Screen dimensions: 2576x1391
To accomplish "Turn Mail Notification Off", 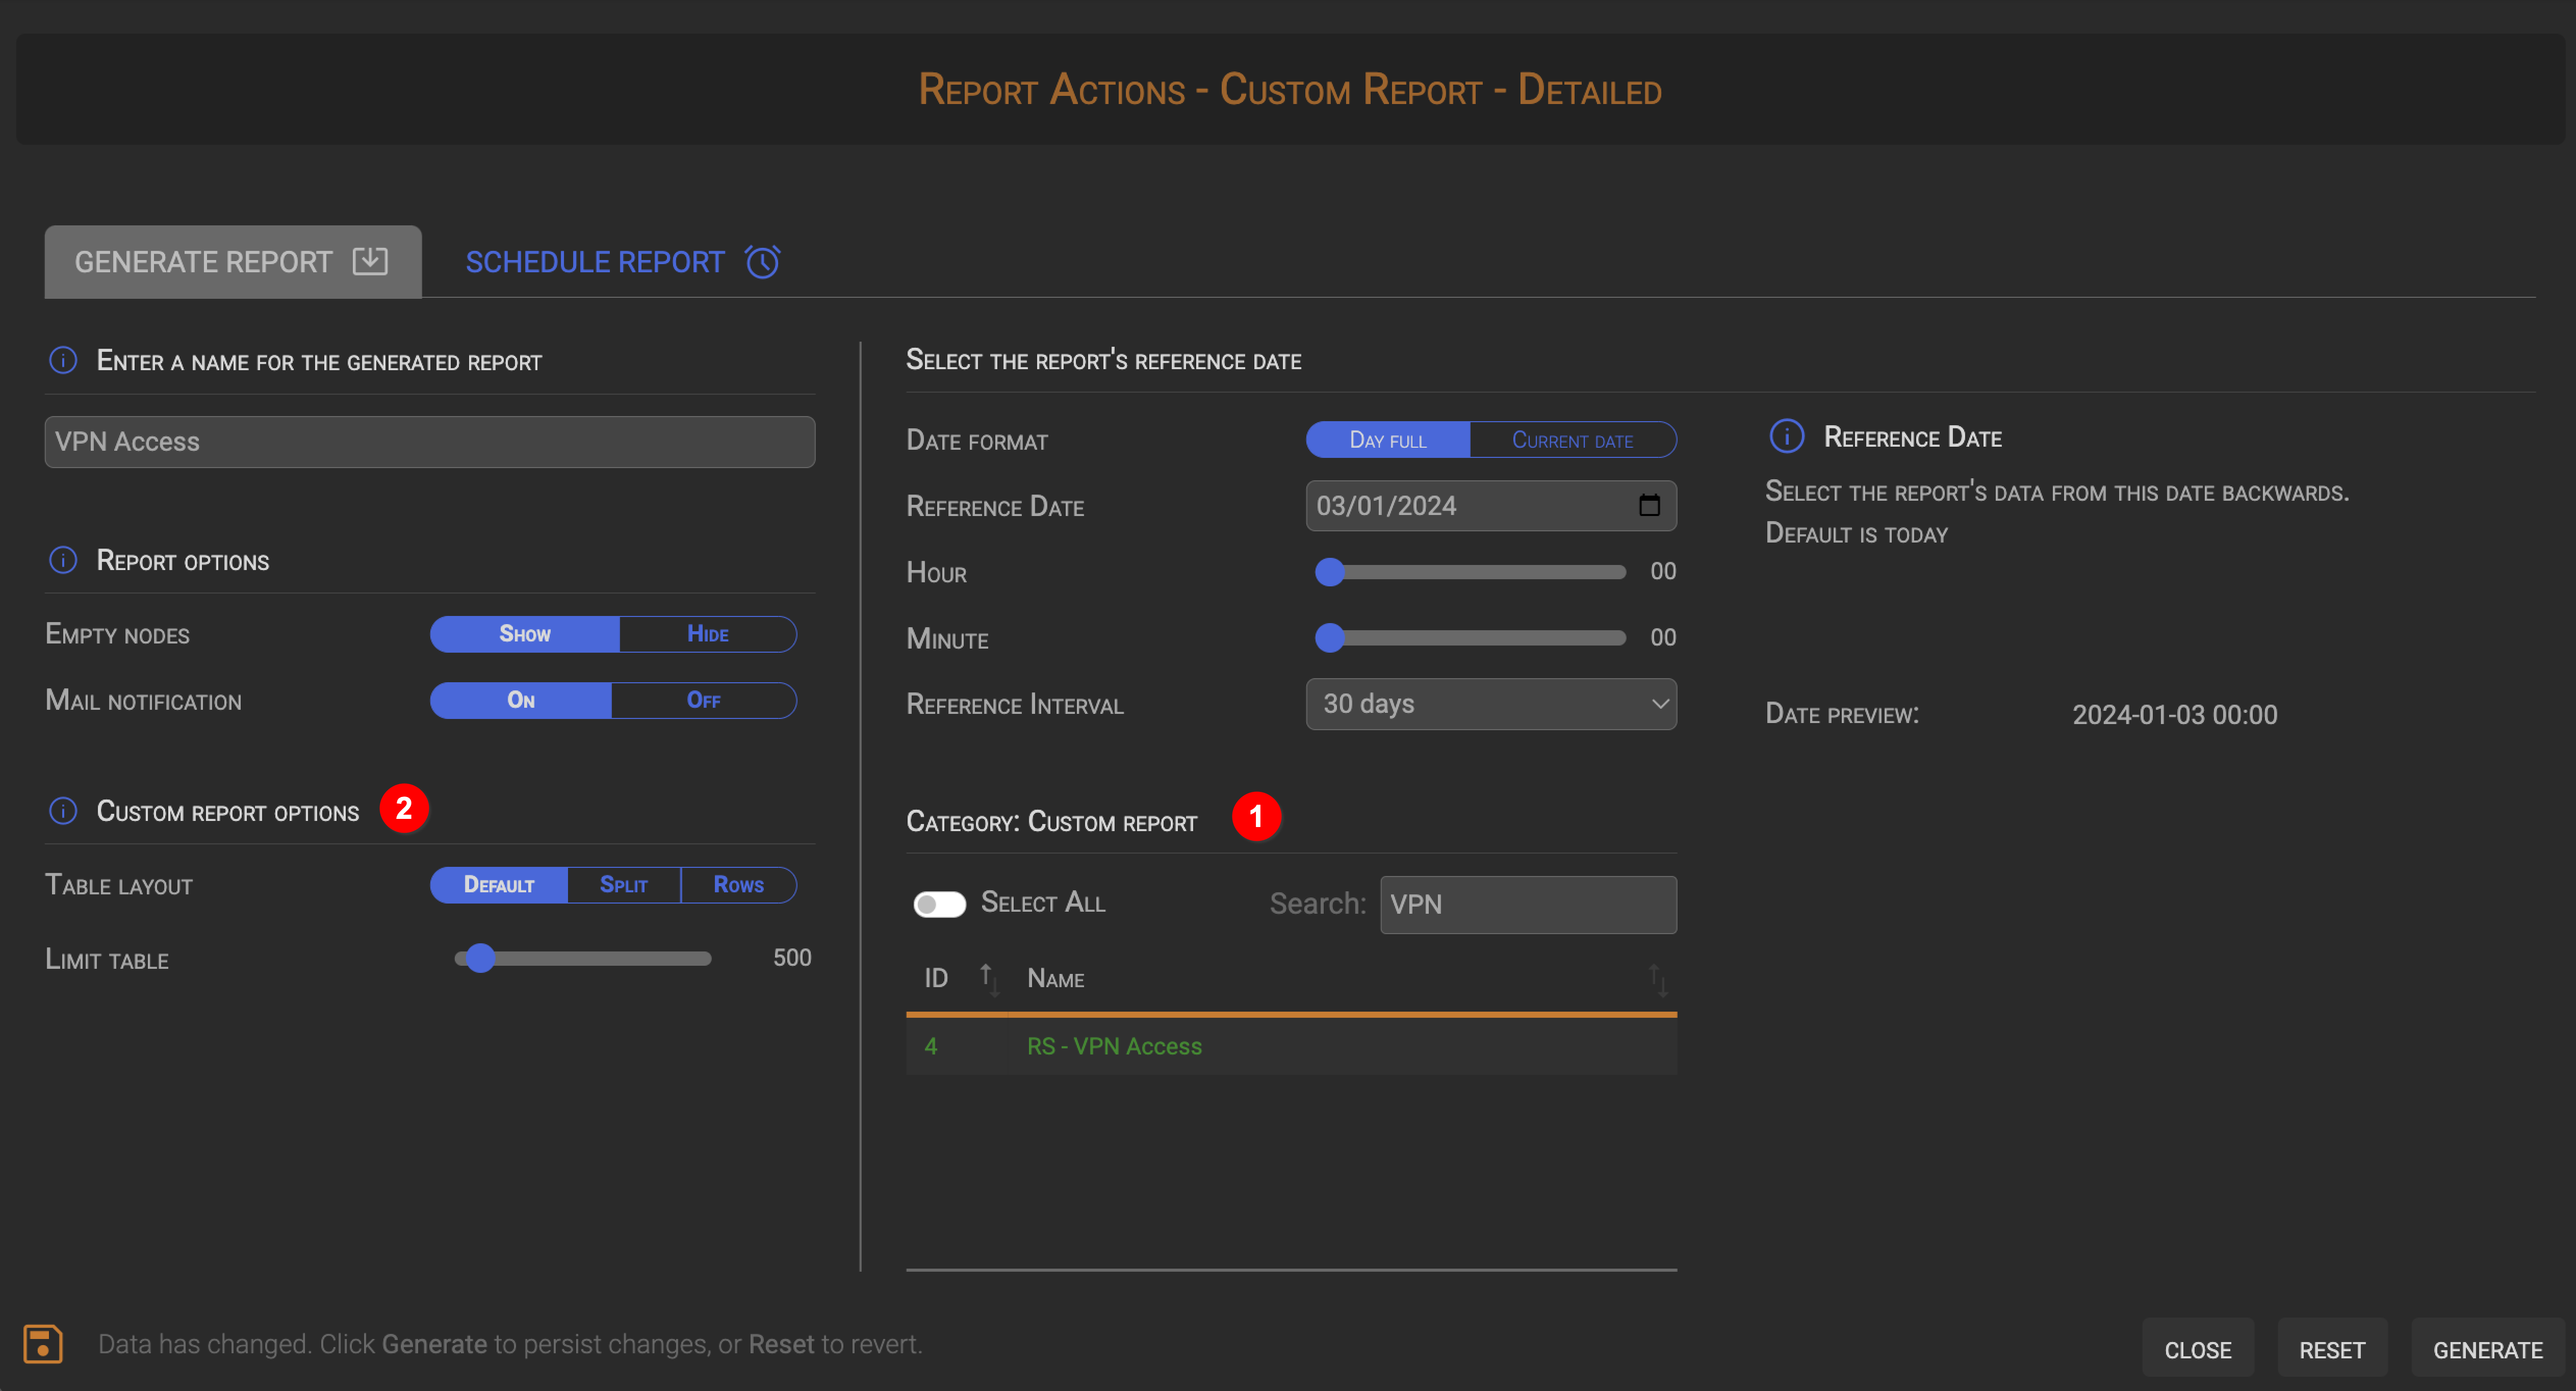I will coord(704,700).
